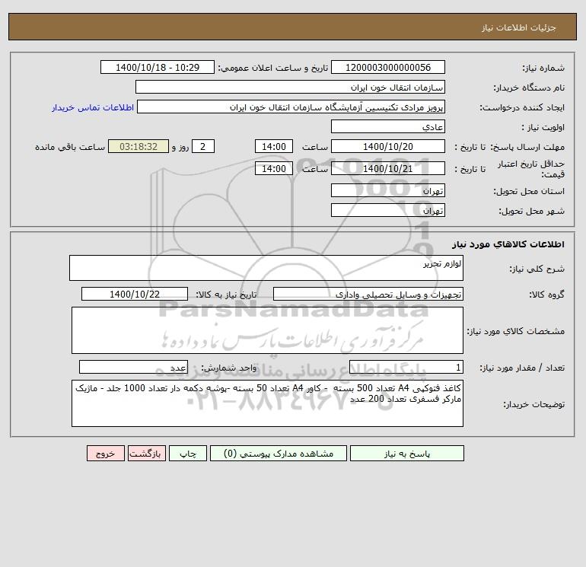Click the مهلت ارسال پاسخ label

coord(527,147)
